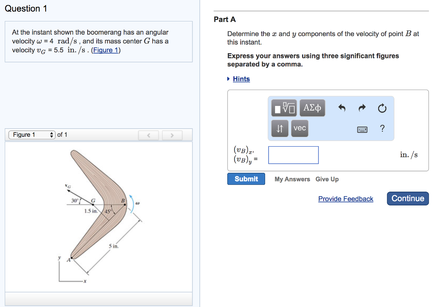Switch to Part A section heading

[224, 19]
